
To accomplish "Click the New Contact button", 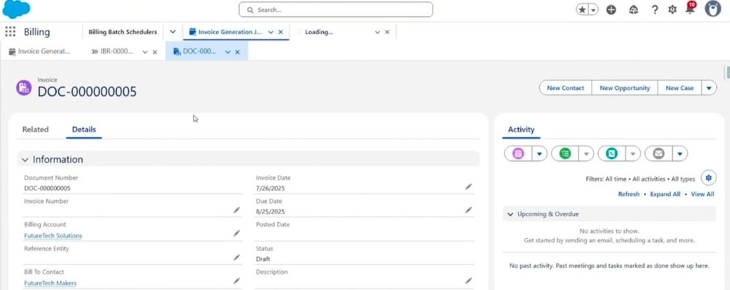I will coord(565,88).
